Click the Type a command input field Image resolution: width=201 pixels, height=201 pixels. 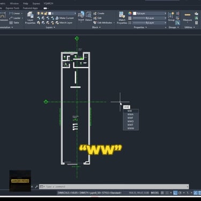coord(114,187)
